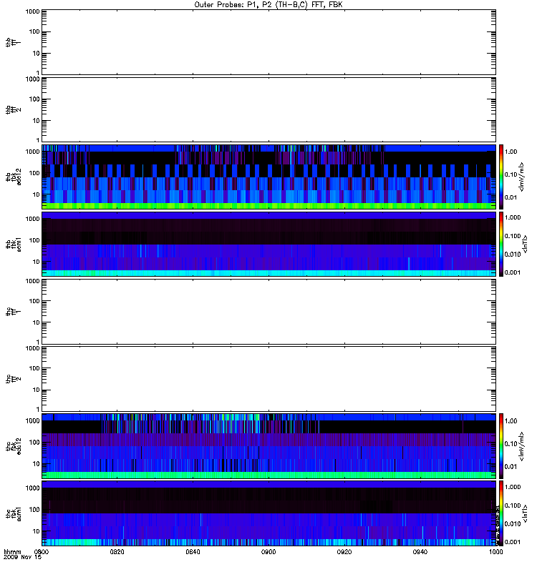Click '0.01' on the thc edc12 color scale
Image resolution: width=537 pixels, height=572 pixels.
point(511,467)
